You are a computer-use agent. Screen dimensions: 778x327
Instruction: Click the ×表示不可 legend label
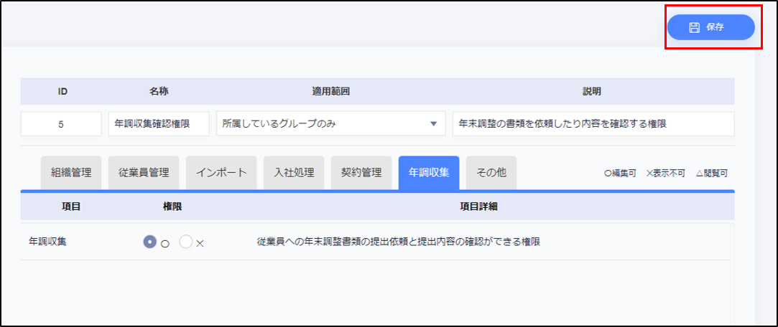(x=666, y=174)
